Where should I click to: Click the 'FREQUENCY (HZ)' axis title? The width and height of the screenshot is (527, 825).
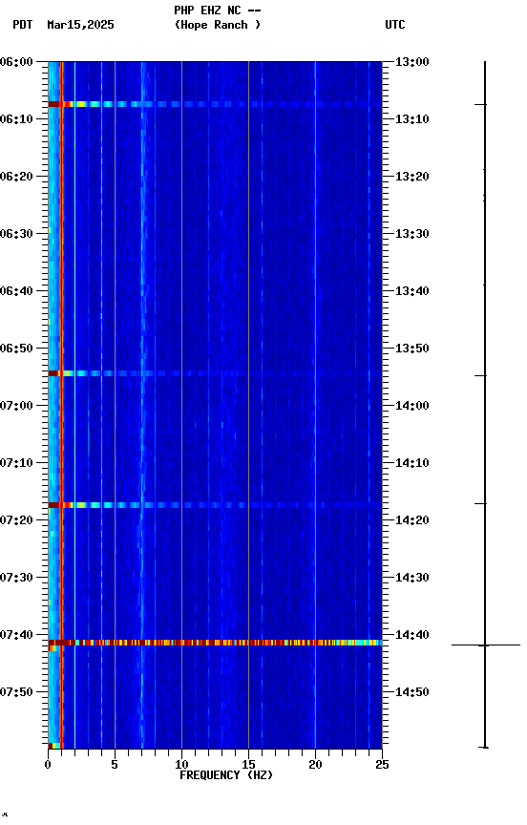(226, 776)
